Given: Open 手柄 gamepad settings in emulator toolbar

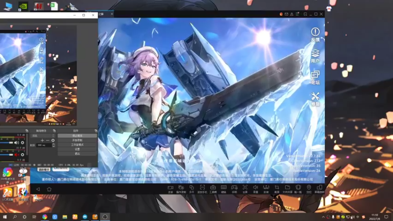Looking at the screenshot, I should click(234, 189).
